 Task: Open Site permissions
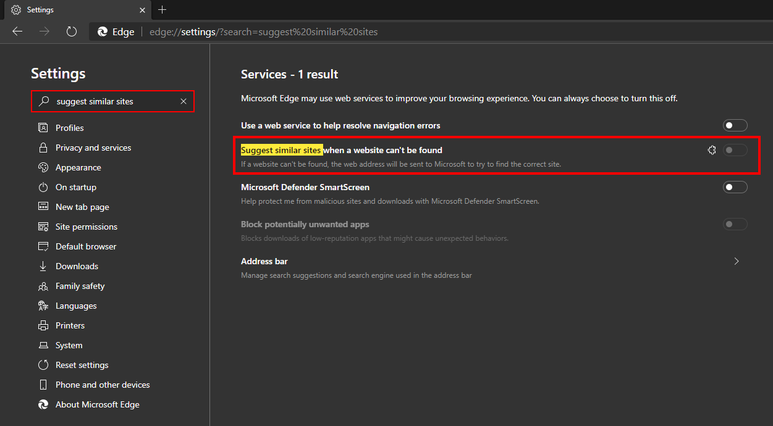point(87,227)
